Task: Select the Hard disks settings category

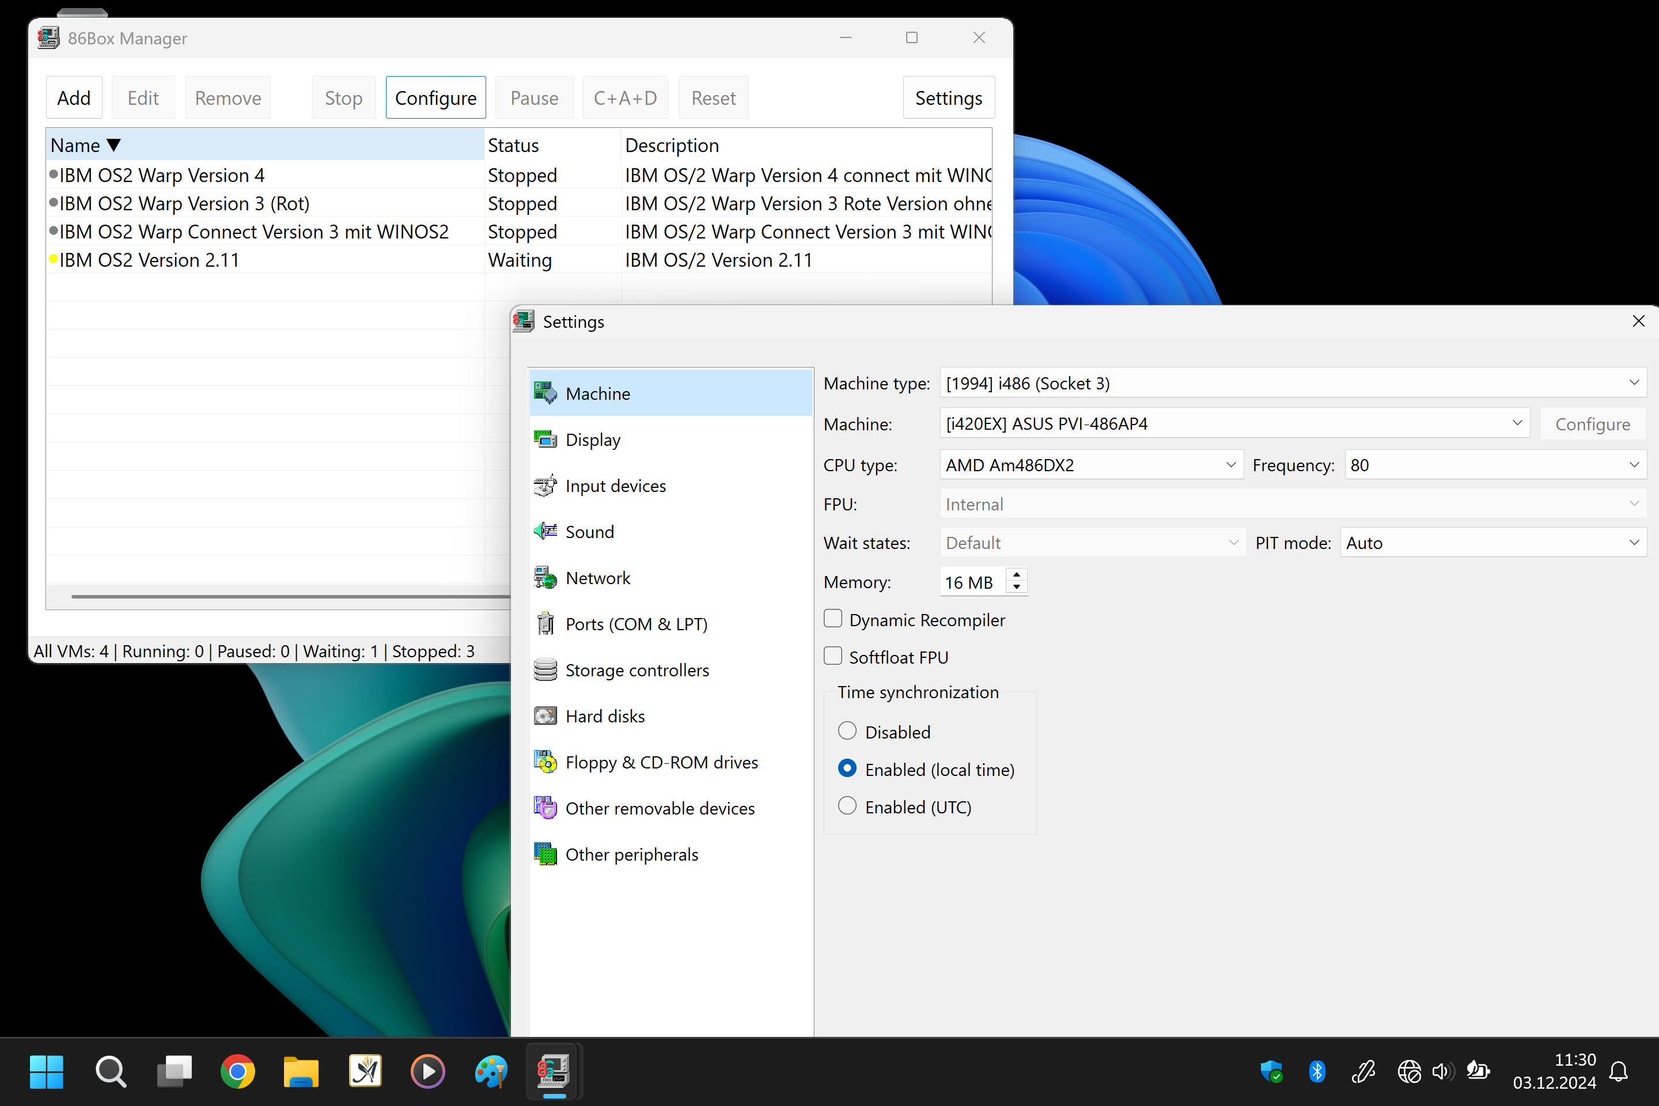Action: pos(671,716)
